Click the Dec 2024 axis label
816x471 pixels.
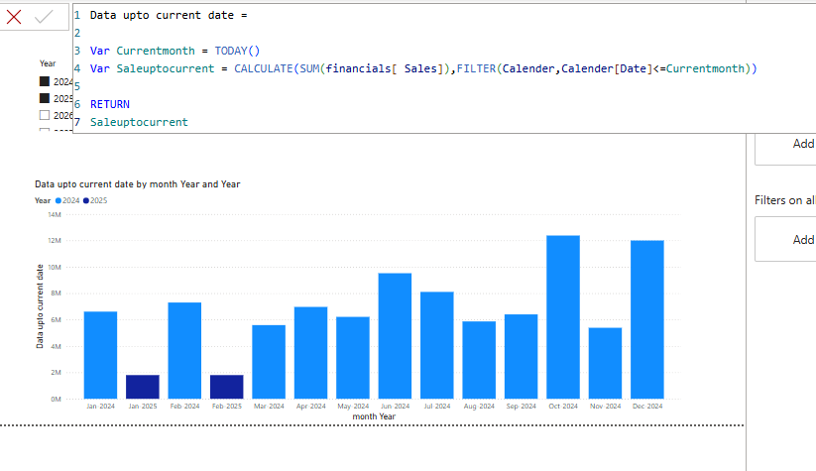click(647, 406)
